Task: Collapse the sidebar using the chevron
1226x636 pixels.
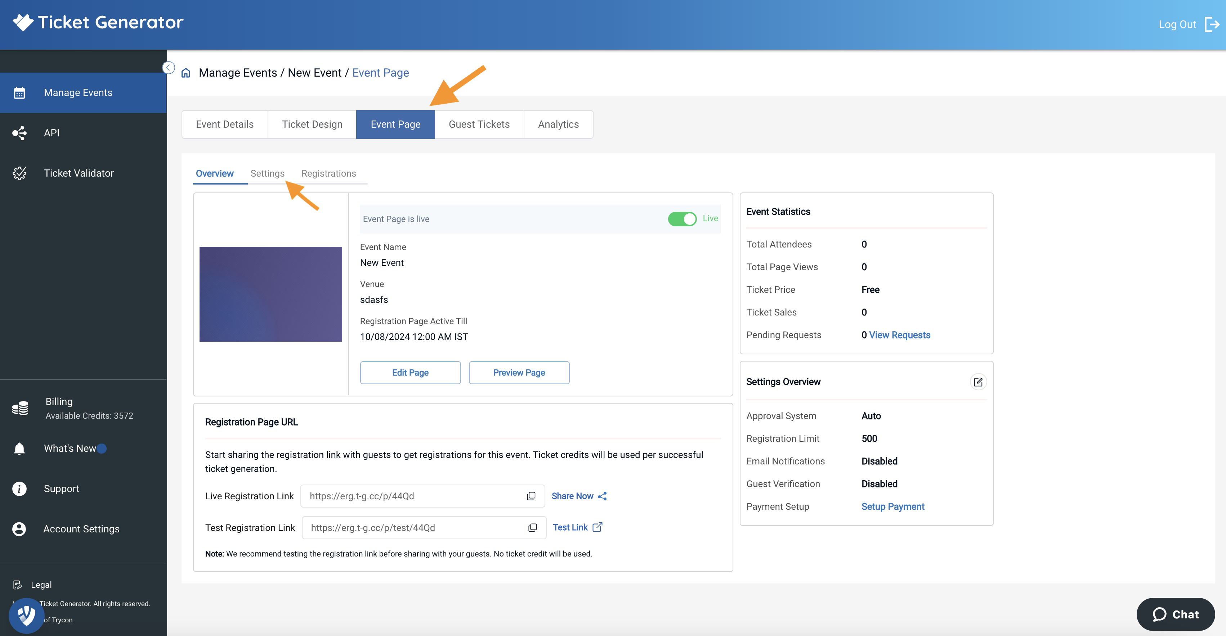Action: tap(168, 68)
